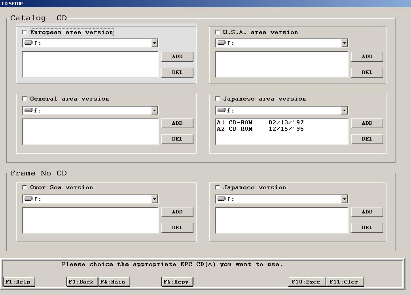The width and height of the screenshot is (411, 295).
Task: Click ADD in General area version panel
Action: click(x=177, y=123)
